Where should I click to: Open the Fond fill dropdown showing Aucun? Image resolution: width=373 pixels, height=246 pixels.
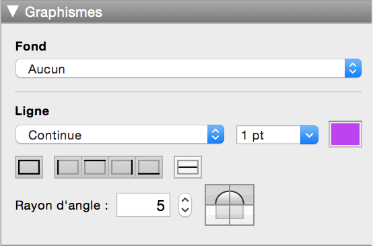tap(189, 68)
